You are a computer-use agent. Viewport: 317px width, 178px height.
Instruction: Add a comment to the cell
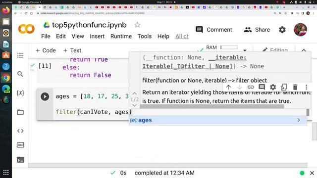262,87
